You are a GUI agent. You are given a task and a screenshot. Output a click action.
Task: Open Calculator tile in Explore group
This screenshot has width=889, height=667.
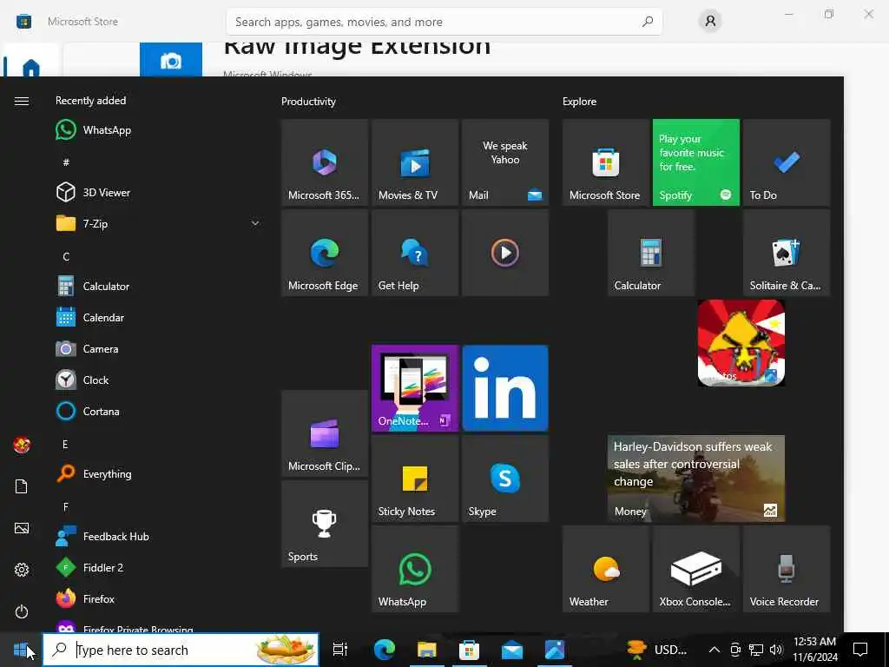tap(651, 253)
